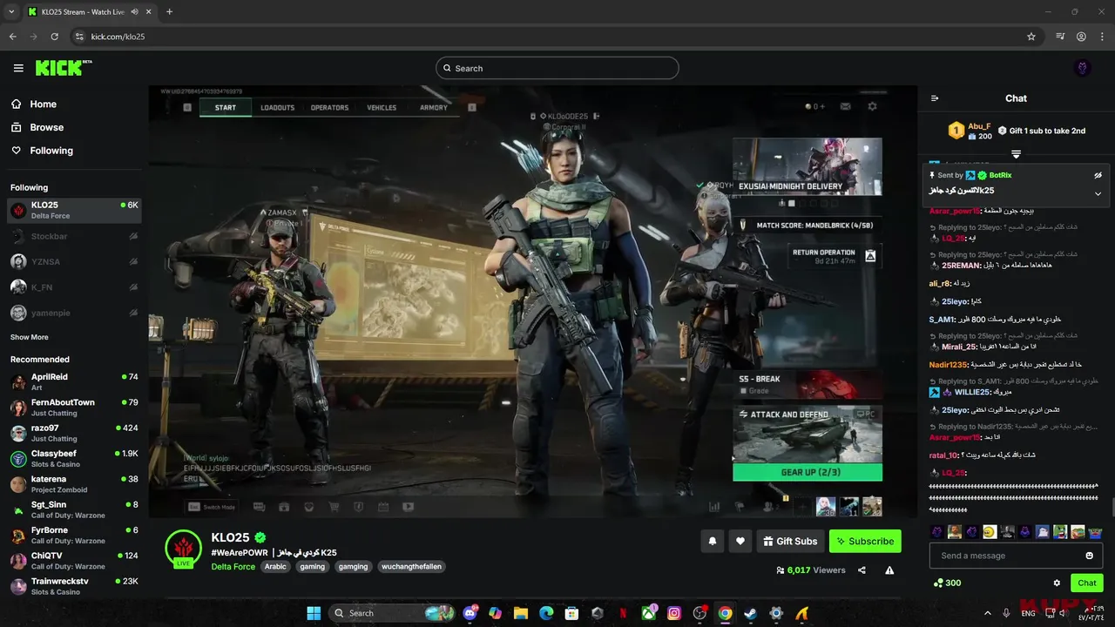Click the 300 channel points indicator
The width and height of the screenshot is (1115, 627).
[947, 583]
